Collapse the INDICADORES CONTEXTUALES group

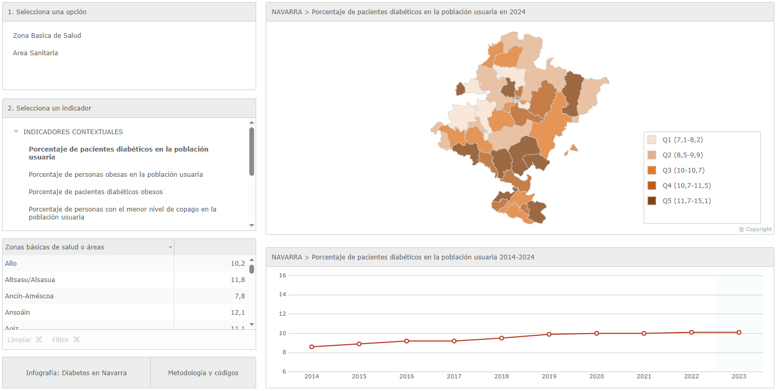(16, 132)
